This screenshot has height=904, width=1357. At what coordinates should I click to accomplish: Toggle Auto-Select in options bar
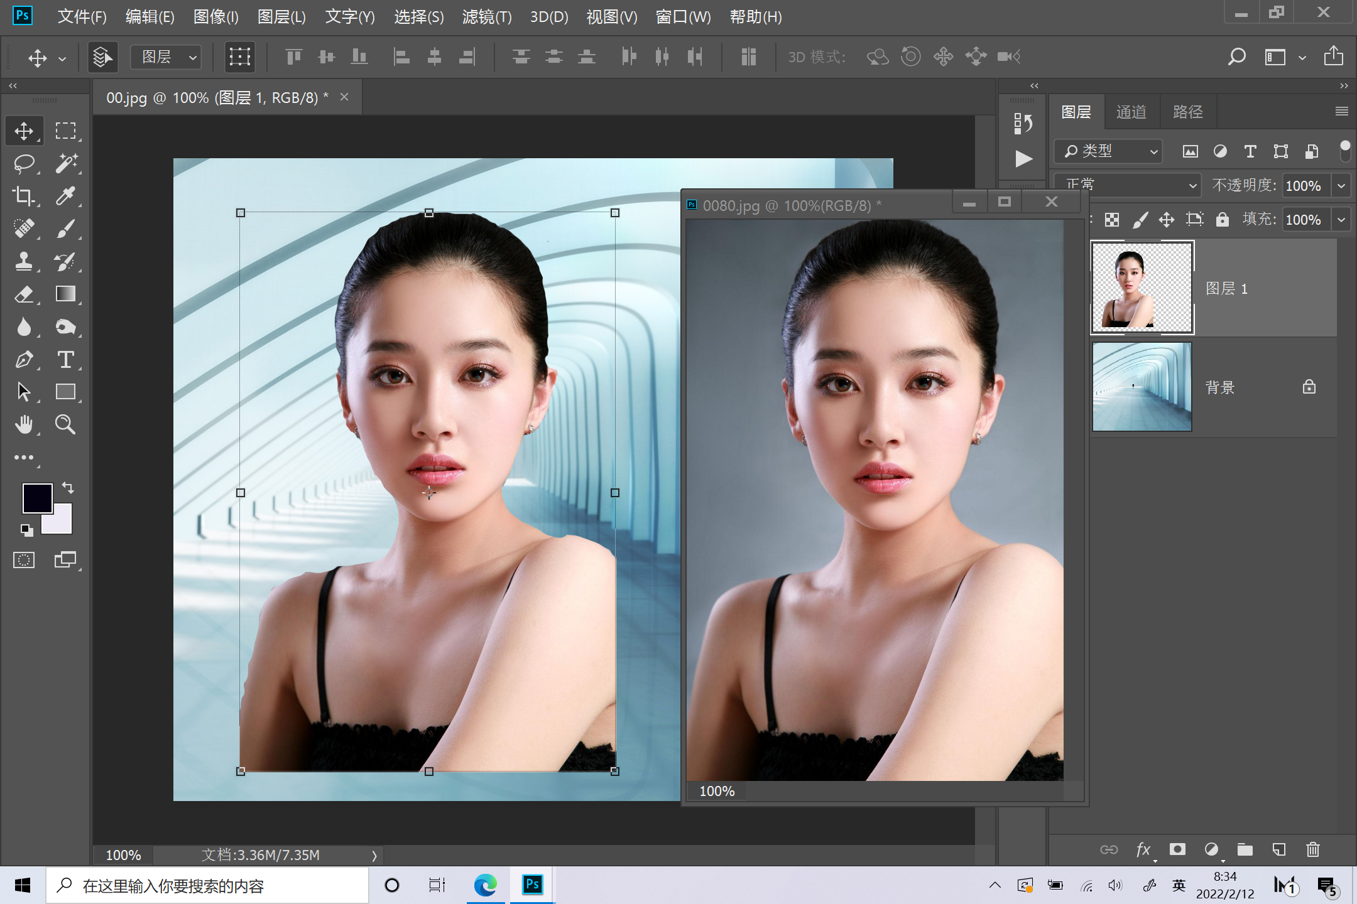coord(103,57)
